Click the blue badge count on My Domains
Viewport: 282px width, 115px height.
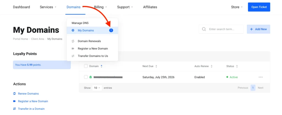[111, 30]
